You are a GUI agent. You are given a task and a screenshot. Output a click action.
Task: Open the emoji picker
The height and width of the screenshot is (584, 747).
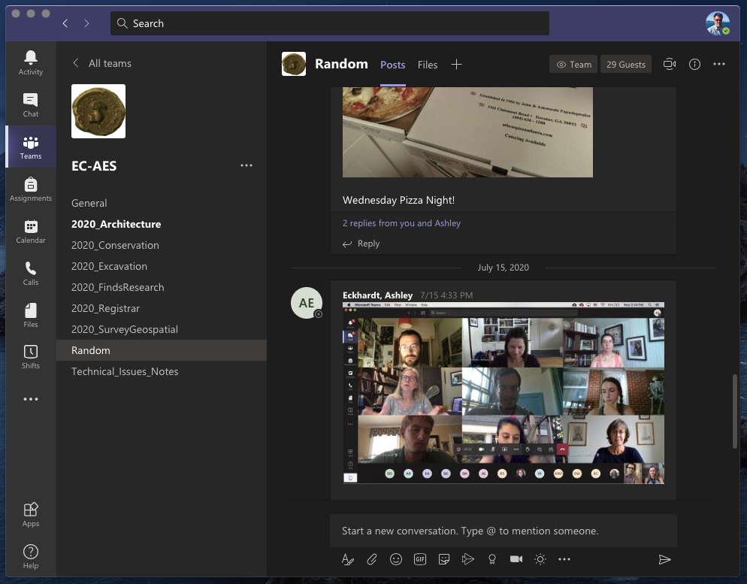(396, 559)
